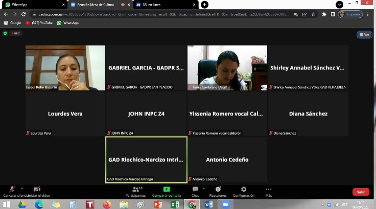The image size is (376, 209).
Task: Click the red Salir button
Action: (x=361, y=192)
